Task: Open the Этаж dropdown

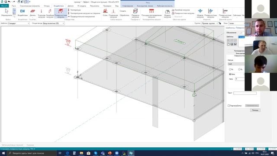Action: pyautogui.click(x=236, y=23)
